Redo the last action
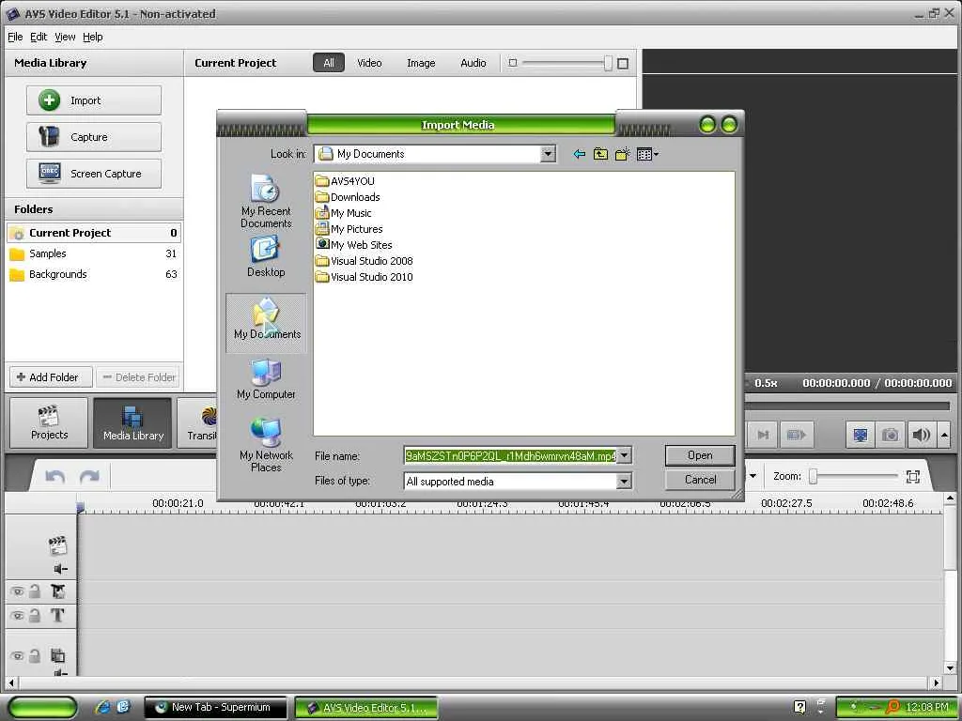The height and width of the screenshot is (721, 962). click(89, 476)
